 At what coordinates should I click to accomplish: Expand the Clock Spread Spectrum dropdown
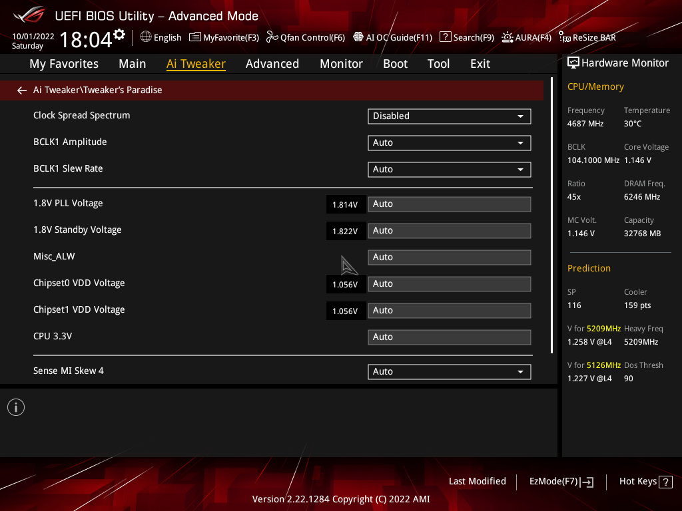coord(450,116)
